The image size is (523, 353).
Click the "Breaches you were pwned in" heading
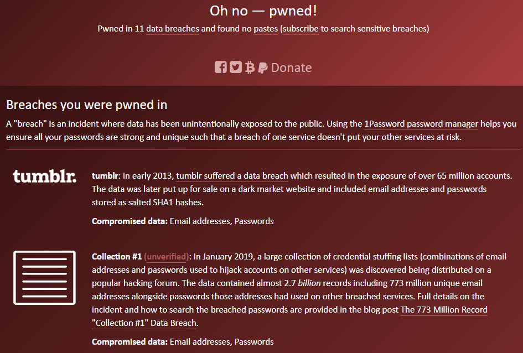(86, 105)
